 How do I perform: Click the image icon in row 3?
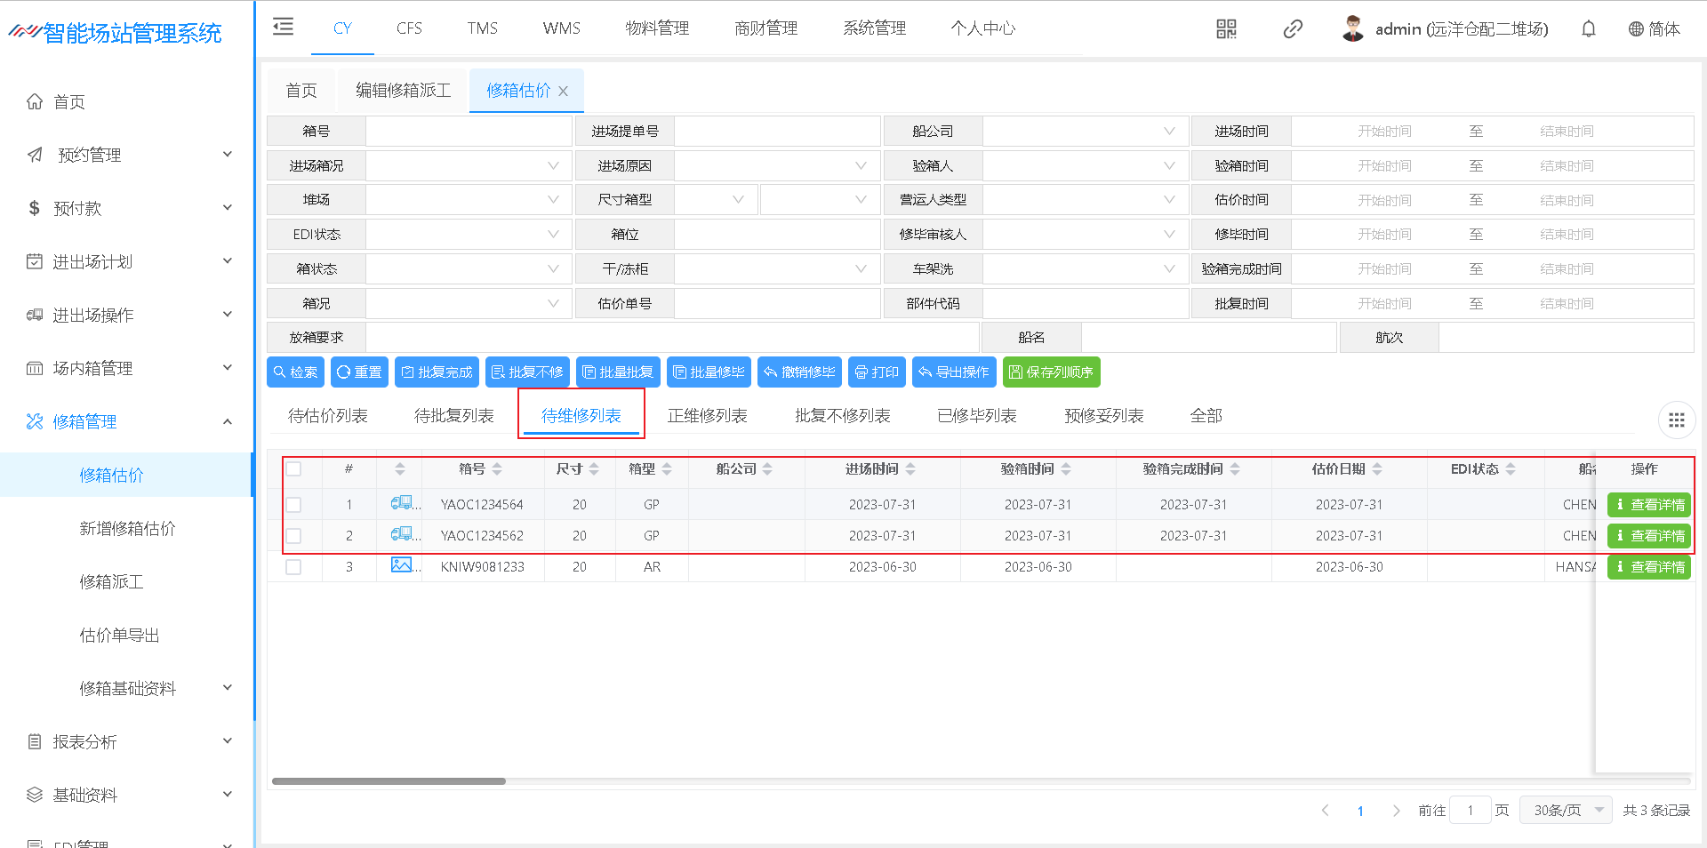[402, 565]
